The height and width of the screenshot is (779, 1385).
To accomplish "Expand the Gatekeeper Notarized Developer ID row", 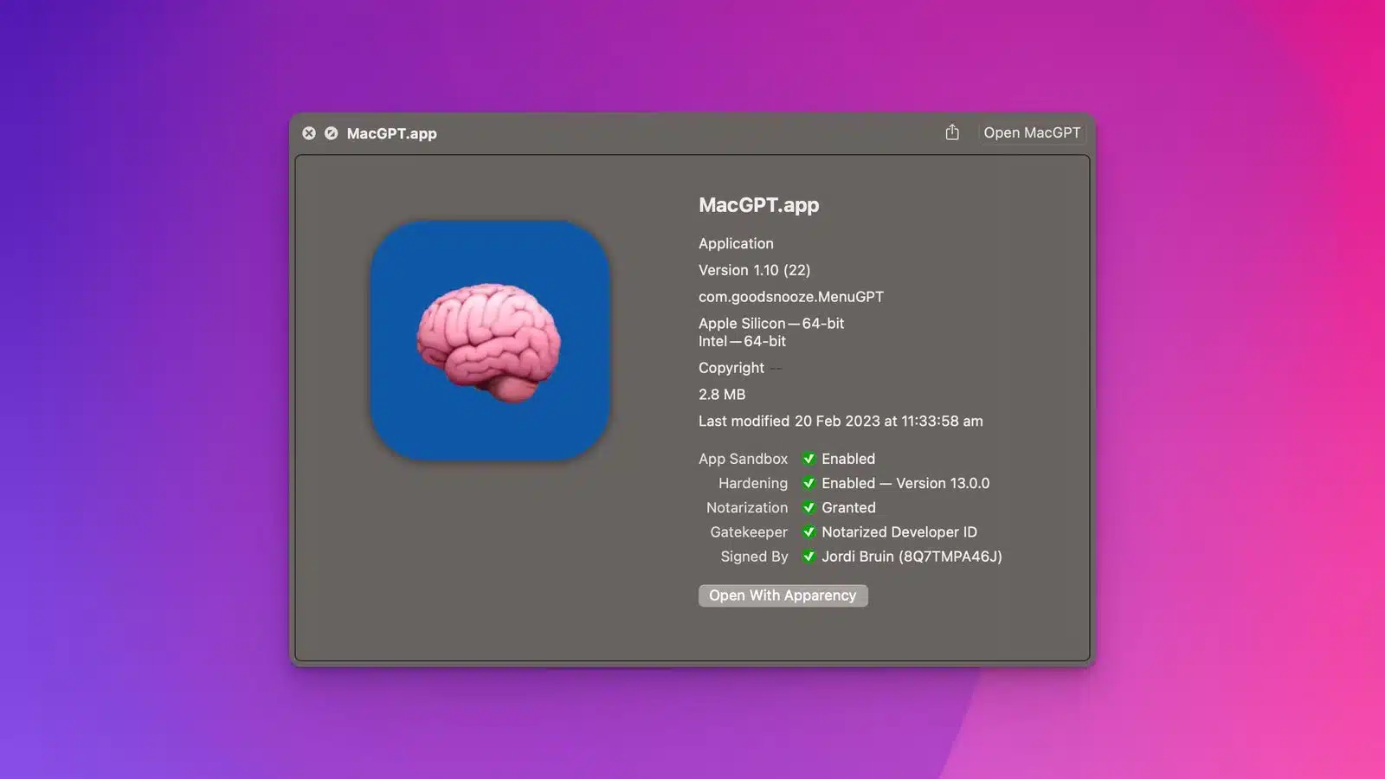I will pos(899,532).
